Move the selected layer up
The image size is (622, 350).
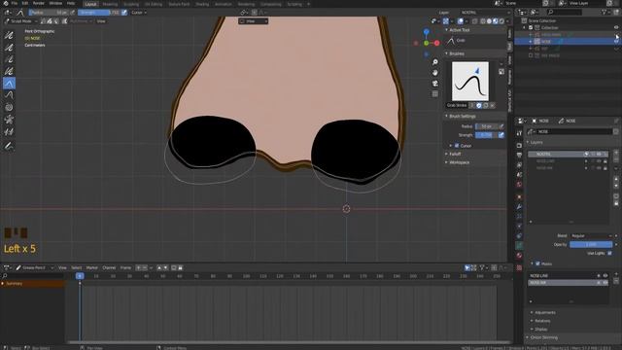616,179
